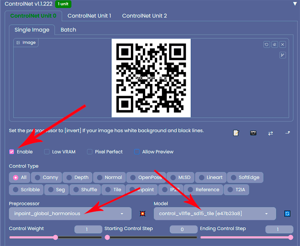Screen dimensions: 300x246
Task: Tick the Low VRAM checkbox
Action: click(x=47, y=152)
